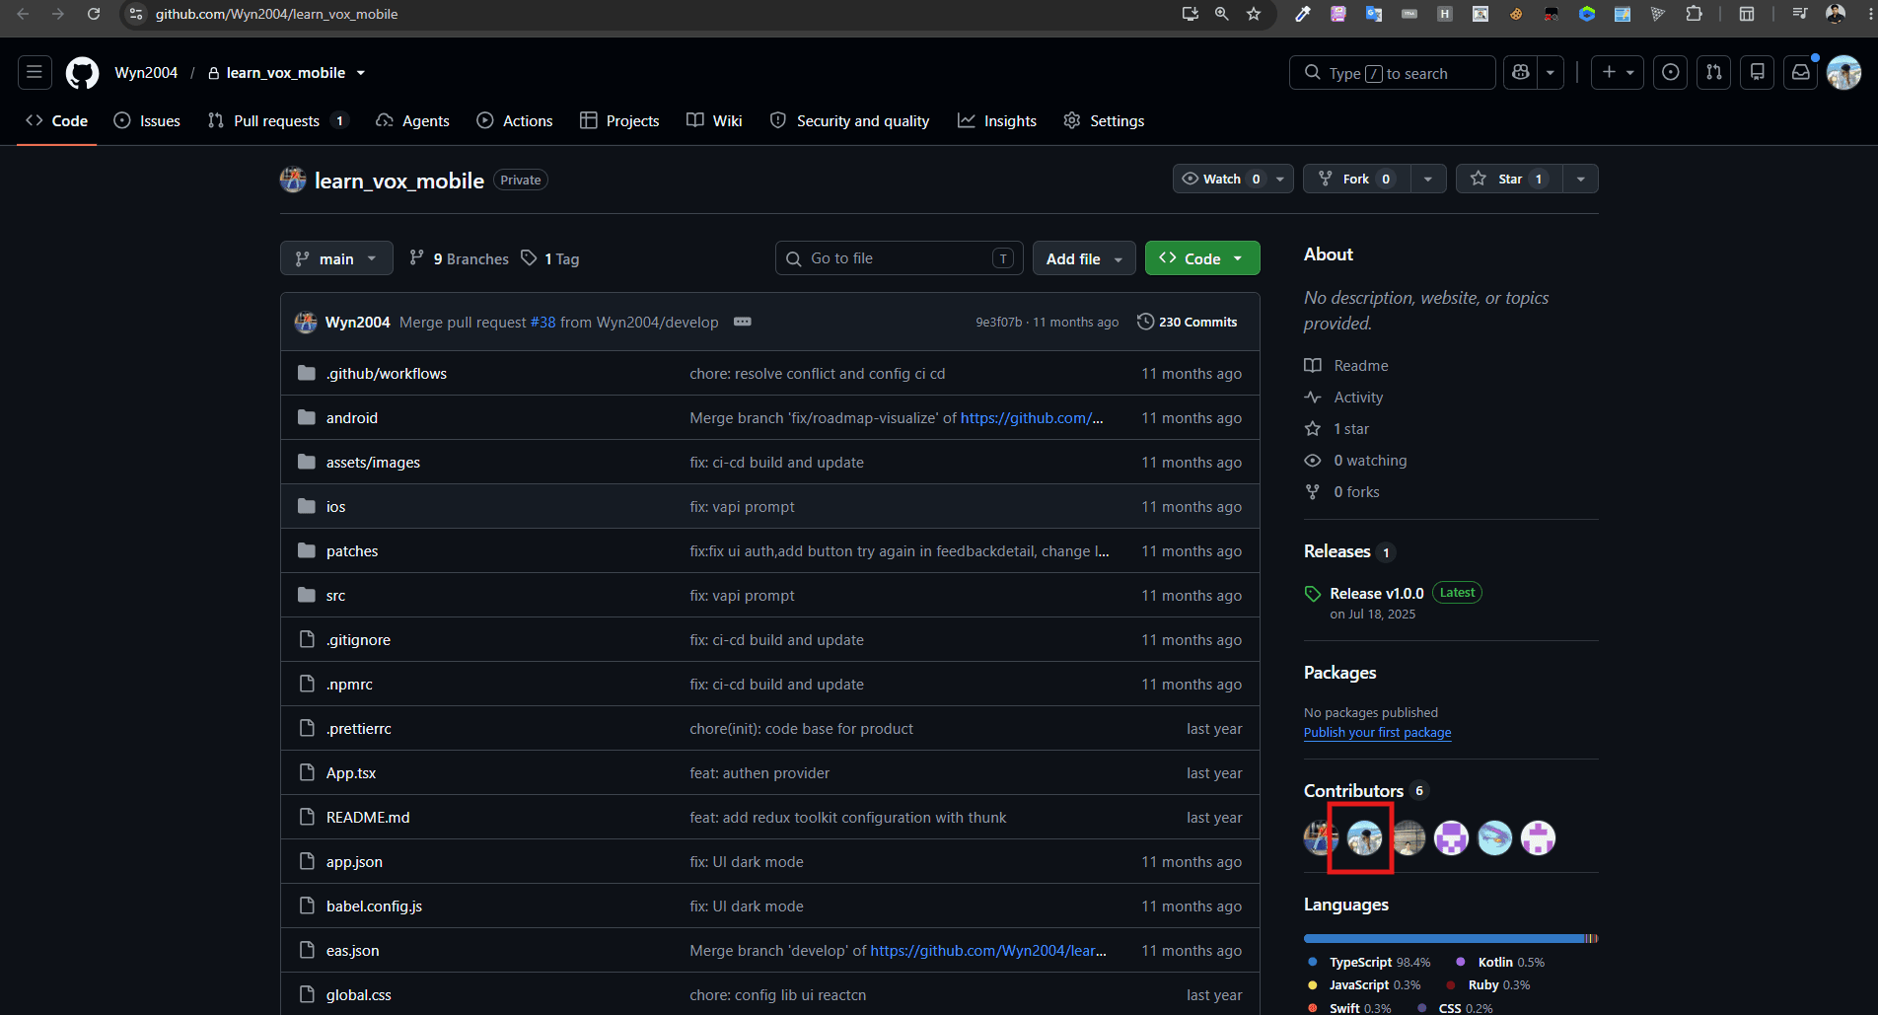1878x1015 pixels.
Task: Click Kotlin 0.5% language entry
Action: coord(1500,962)
